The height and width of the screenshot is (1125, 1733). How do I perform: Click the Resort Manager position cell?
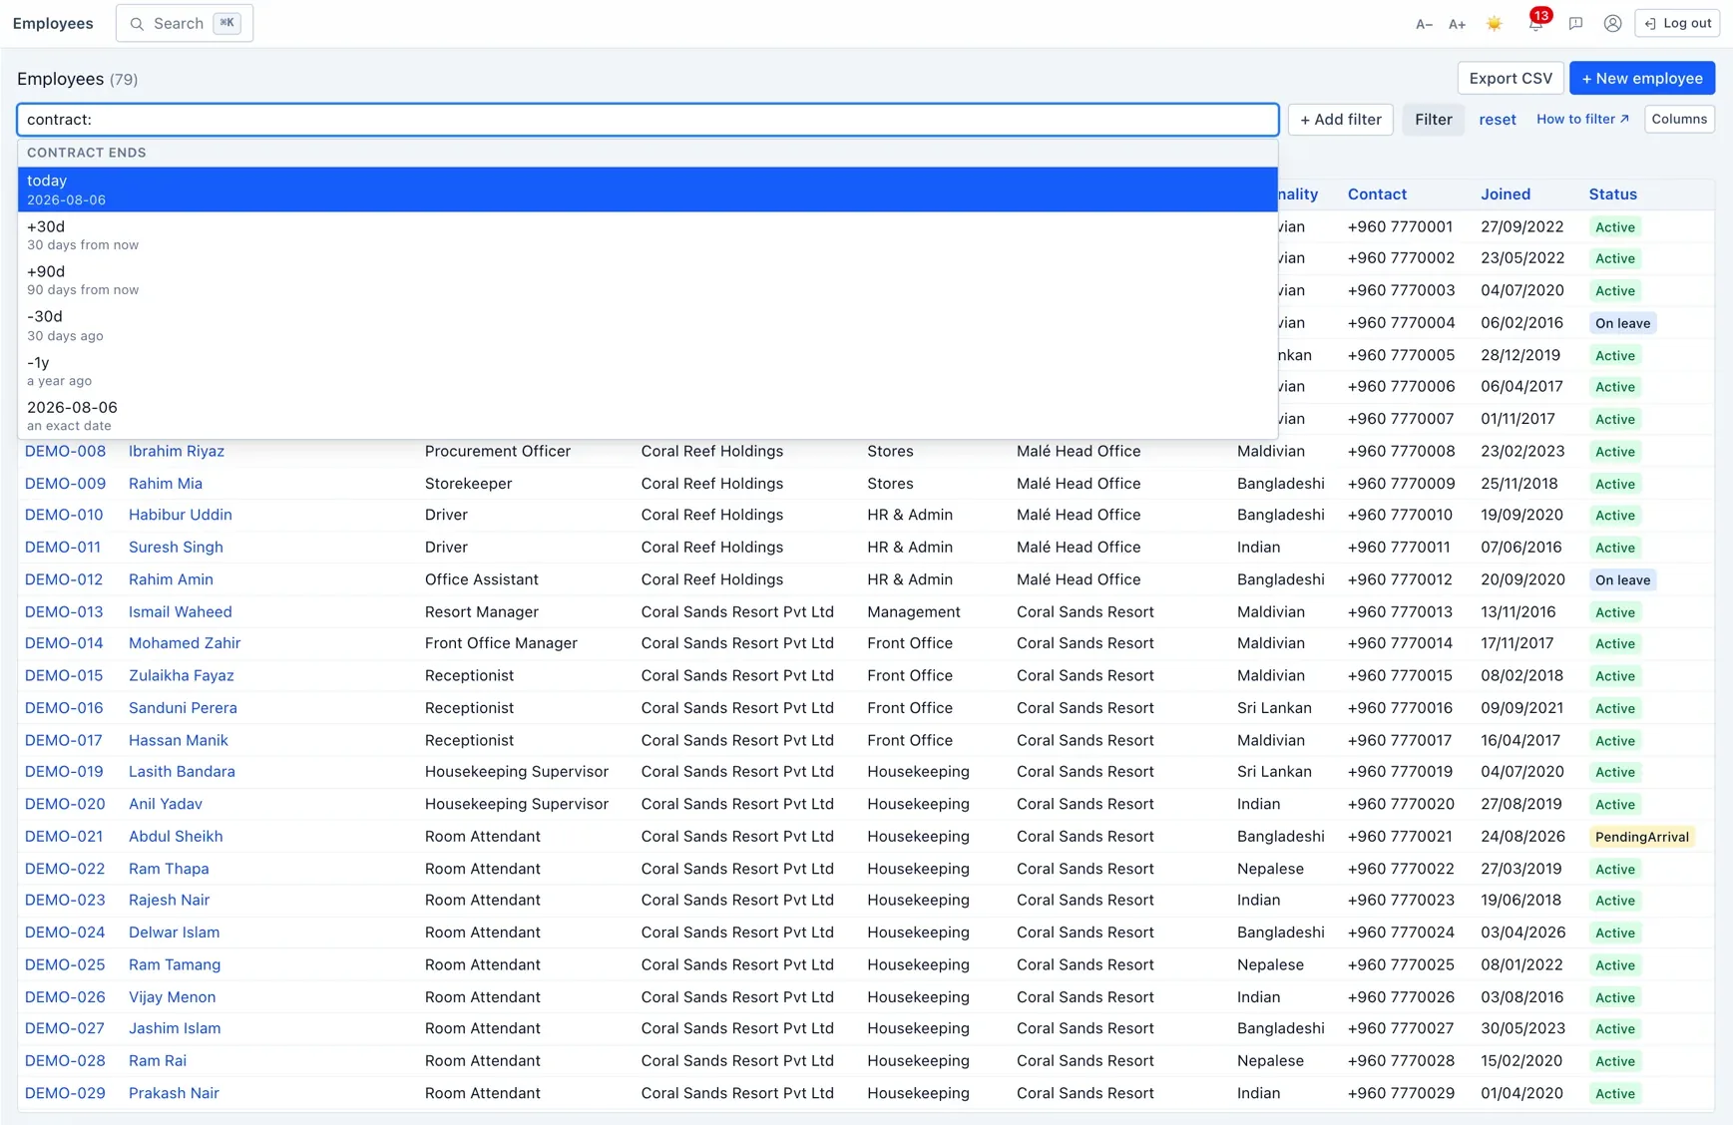482,612
